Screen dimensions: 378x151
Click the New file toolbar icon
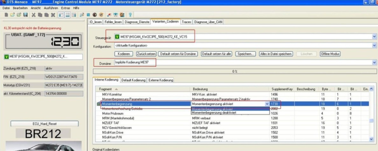pos(6,15)
